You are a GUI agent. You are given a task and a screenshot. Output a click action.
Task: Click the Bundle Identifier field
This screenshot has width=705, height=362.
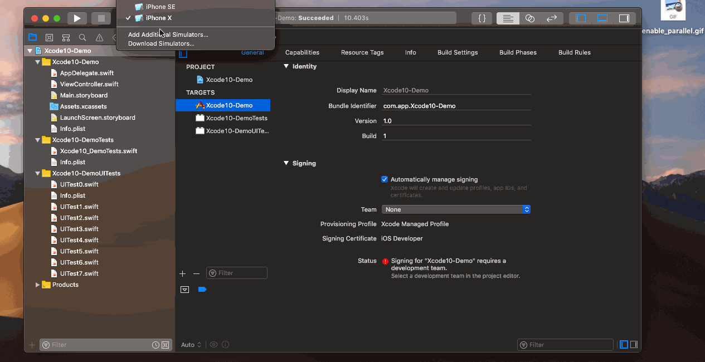point(456,106)
